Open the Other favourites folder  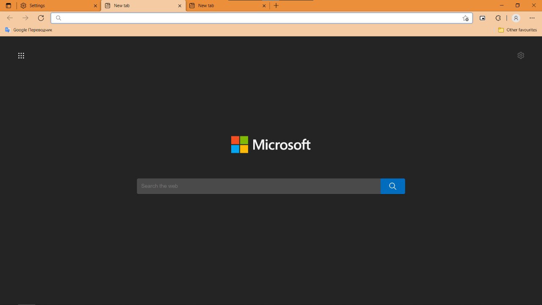517,30
